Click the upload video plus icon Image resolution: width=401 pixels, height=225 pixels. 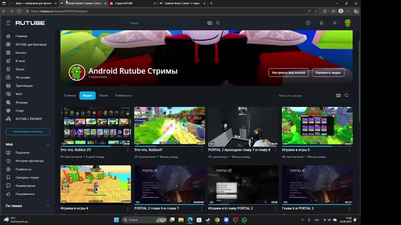[308, 23]
